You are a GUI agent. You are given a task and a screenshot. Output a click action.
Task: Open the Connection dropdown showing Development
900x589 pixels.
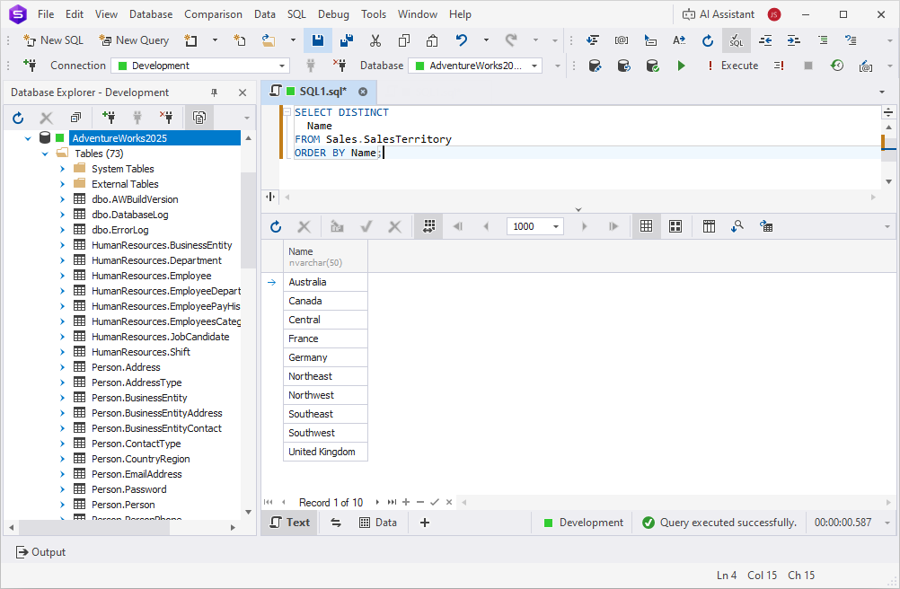coord(200,66)
